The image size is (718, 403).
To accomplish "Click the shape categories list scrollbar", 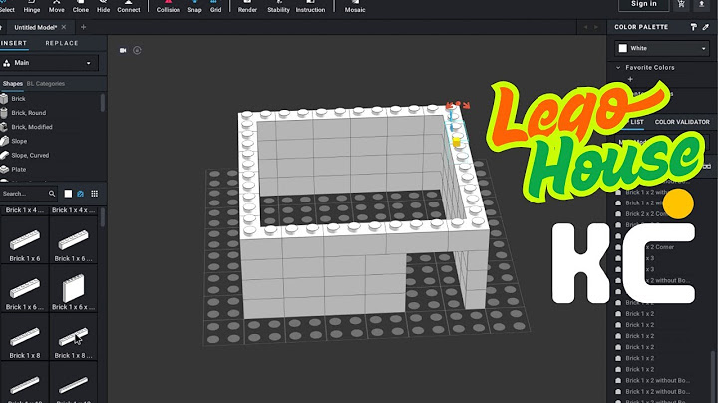I will coord(102,102).
